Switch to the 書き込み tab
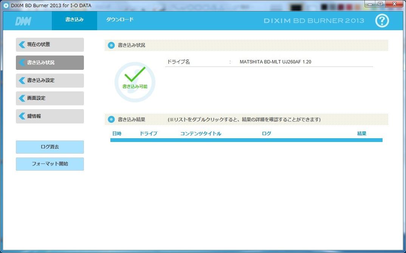 (74, 20)
